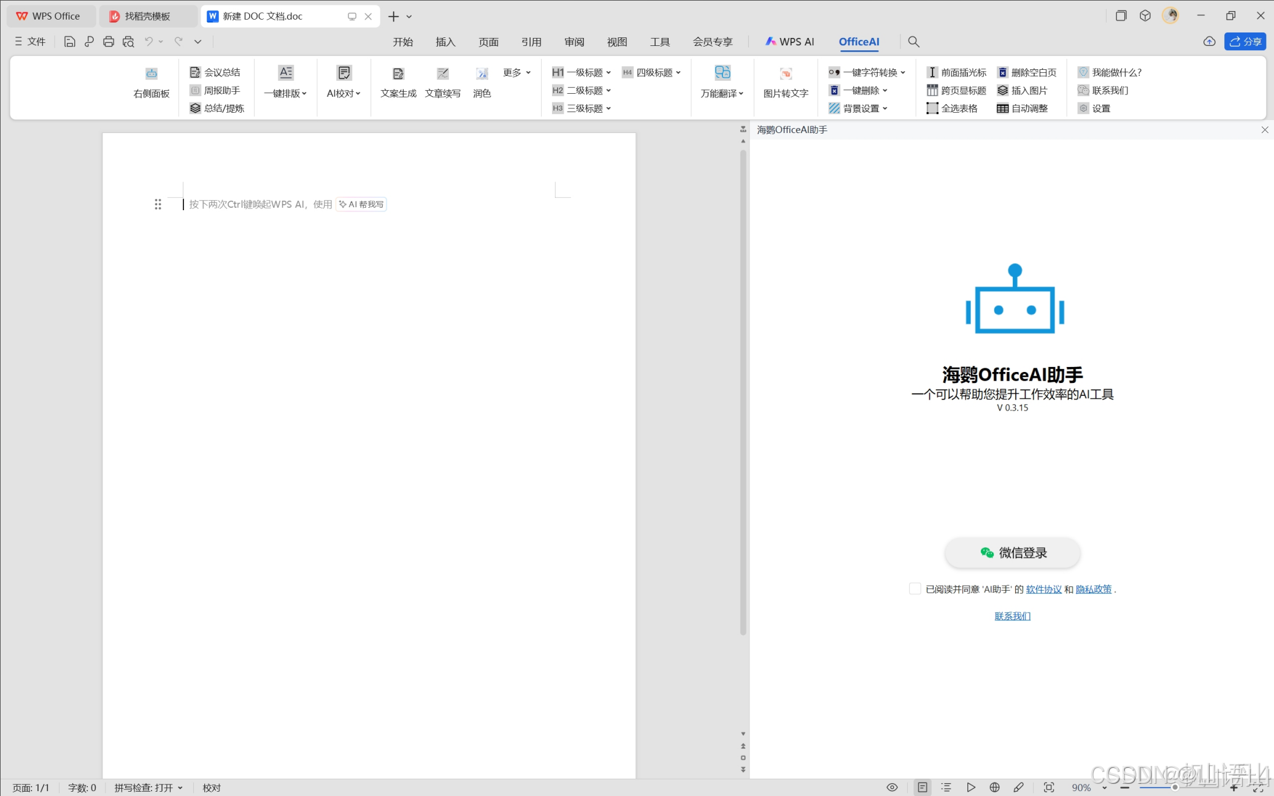Switch to the 开始 ribbon tab
Screen dimensions: 1274x796
403,42
